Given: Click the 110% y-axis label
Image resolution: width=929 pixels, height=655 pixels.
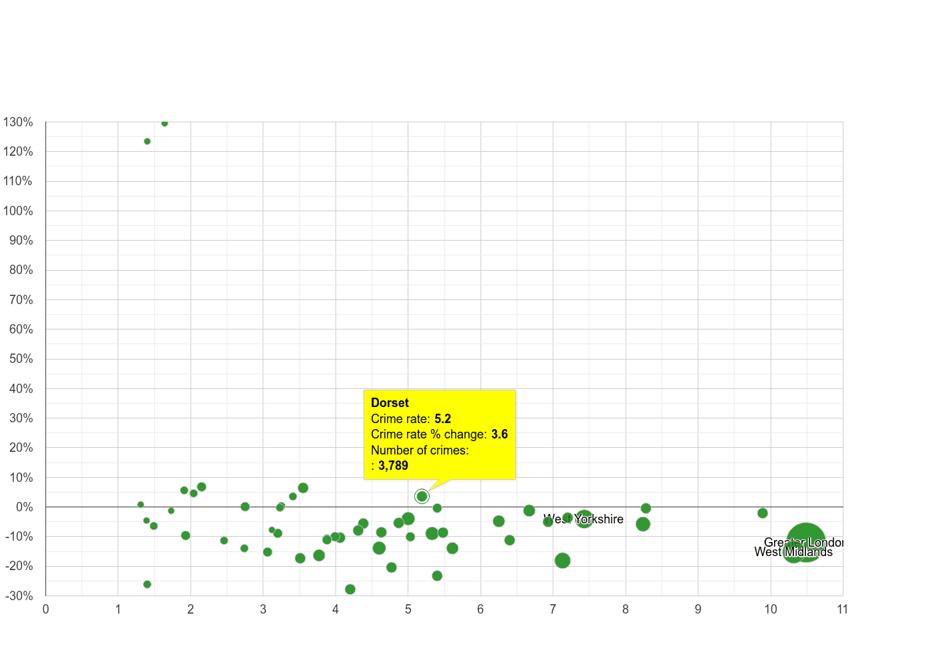Looking at the screenshot, I should [18, 181].
